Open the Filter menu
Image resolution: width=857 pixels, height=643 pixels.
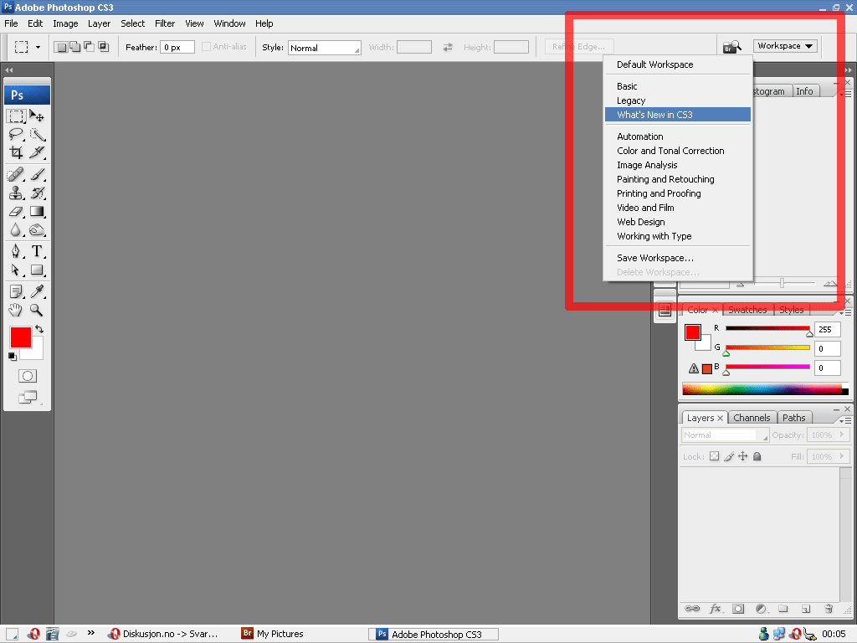point(165,23)
